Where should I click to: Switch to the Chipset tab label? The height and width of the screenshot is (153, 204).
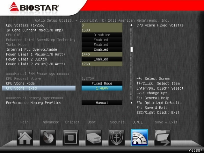(x=72, y=122)
